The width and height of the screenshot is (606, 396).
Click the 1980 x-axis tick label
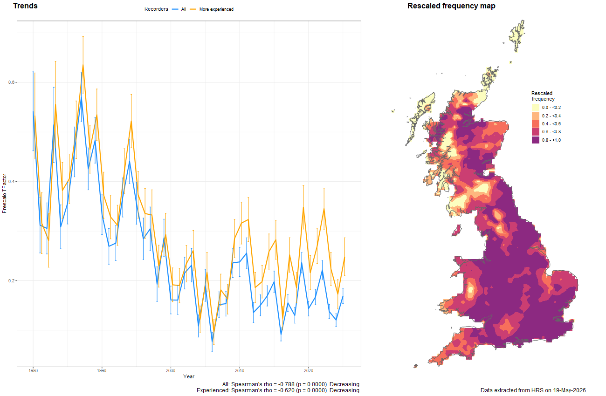coord(33,371)
